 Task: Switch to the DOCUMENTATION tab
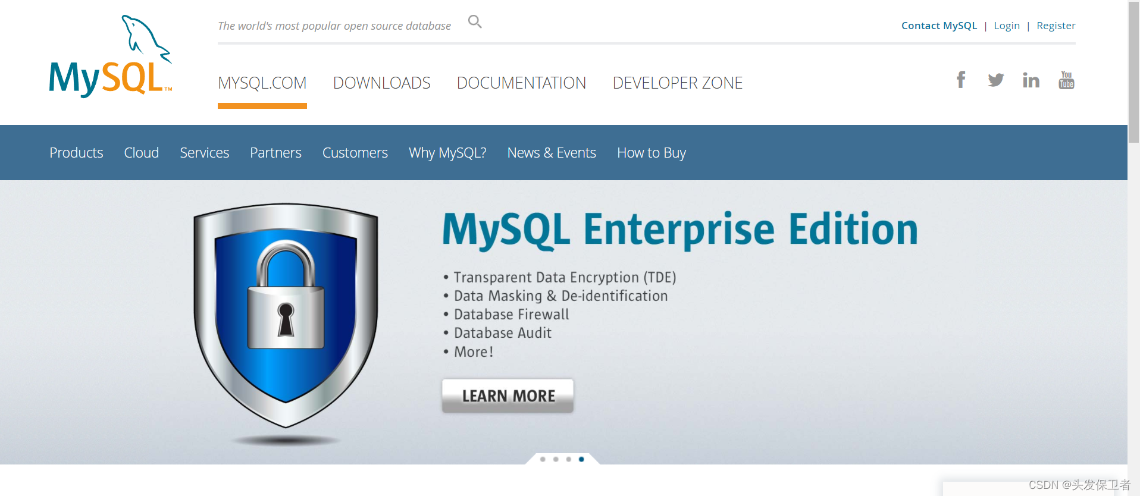click(521, 83)
